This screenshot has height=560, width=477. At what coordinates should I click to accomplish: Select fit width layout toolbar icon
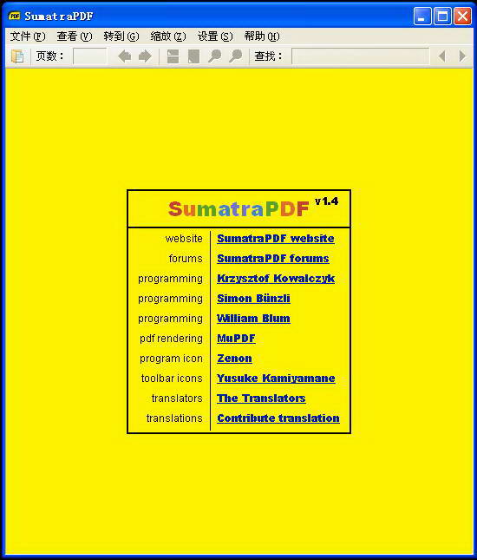tap(173, 56)
